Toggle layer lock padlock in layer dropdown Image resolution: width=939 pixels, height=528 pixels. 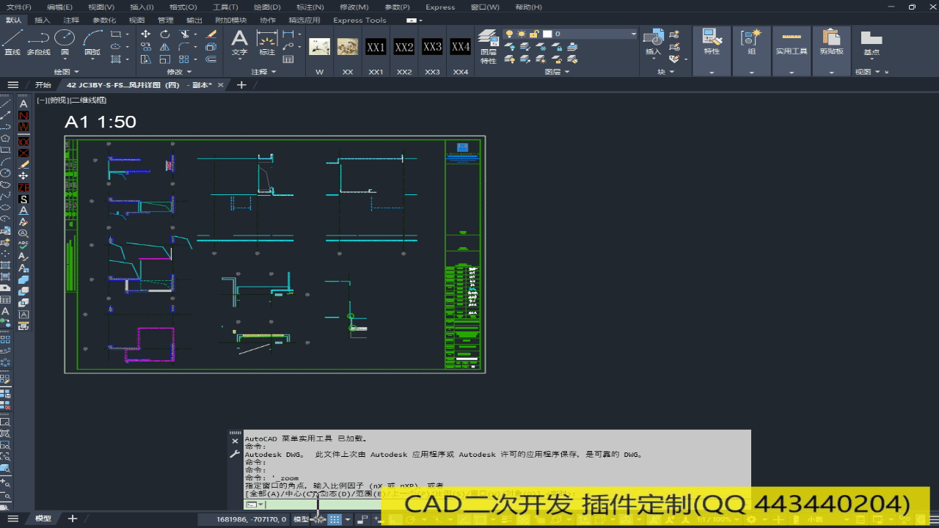click(x=534, y=34)
